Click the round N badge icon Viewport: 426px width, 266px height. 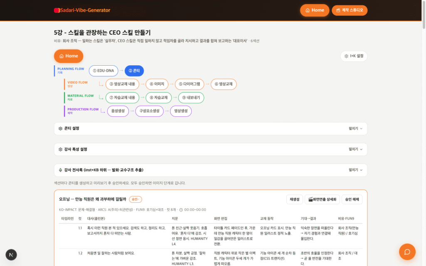[x=11, y=255]
